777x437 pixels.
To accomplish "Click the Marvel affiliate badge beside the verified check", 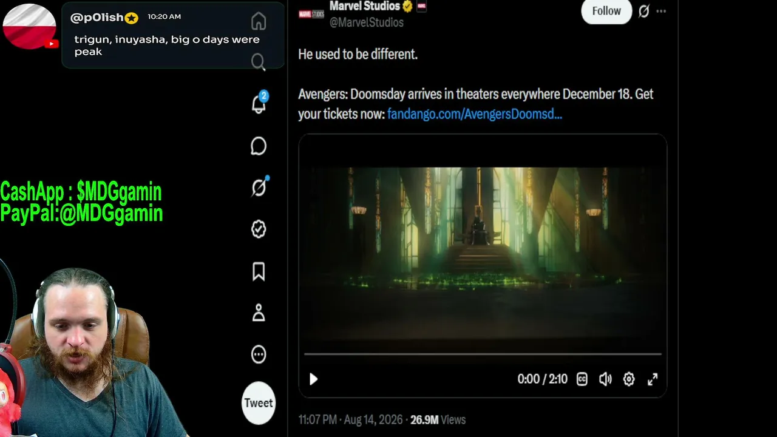I will pyautogui.click(x=421, y=6).
